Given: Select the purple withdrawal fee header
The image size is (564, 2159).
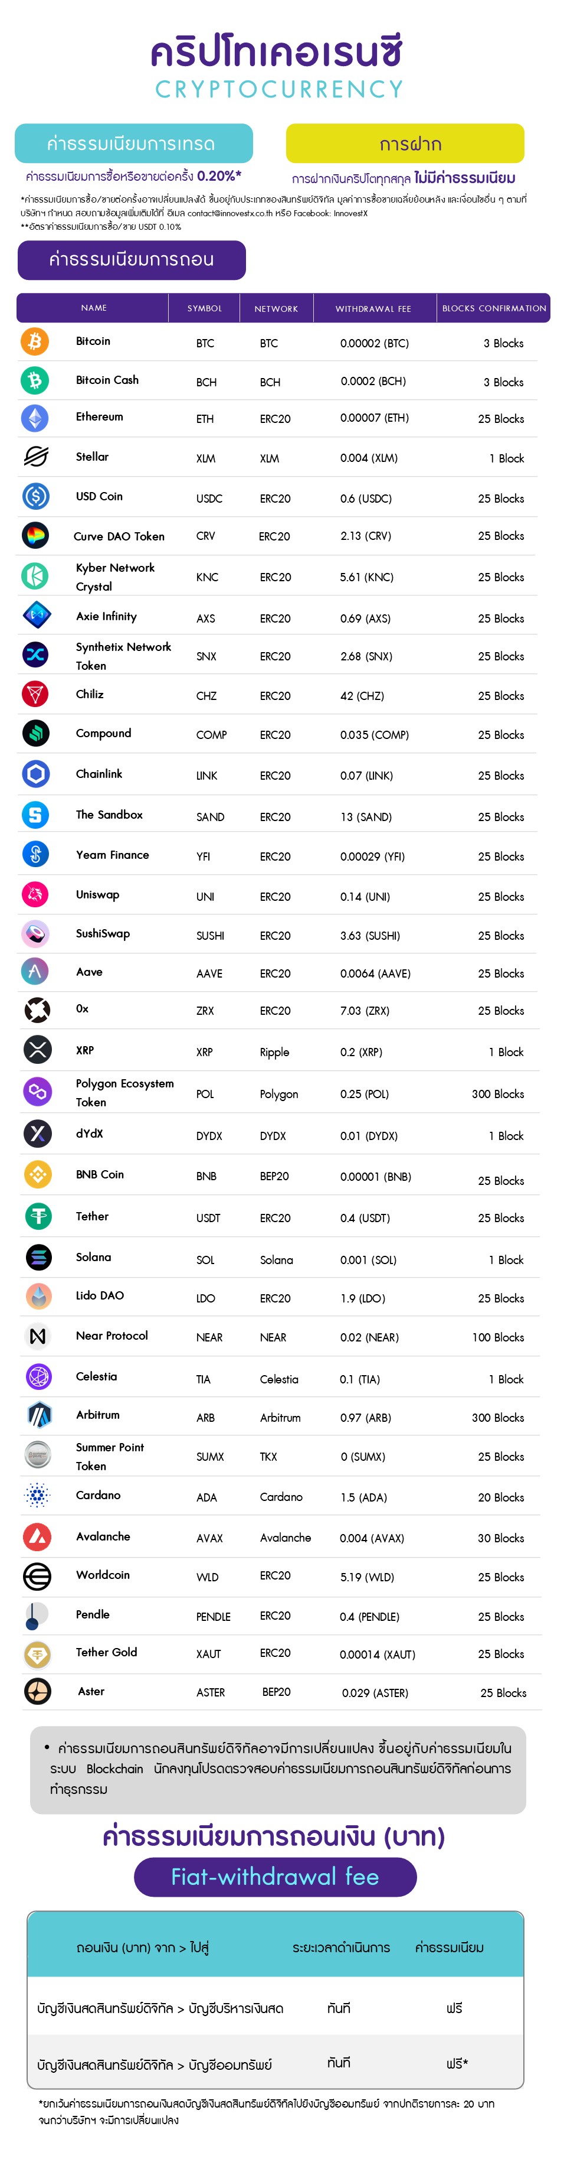Looking at the screenshot, I should [132, 260].
